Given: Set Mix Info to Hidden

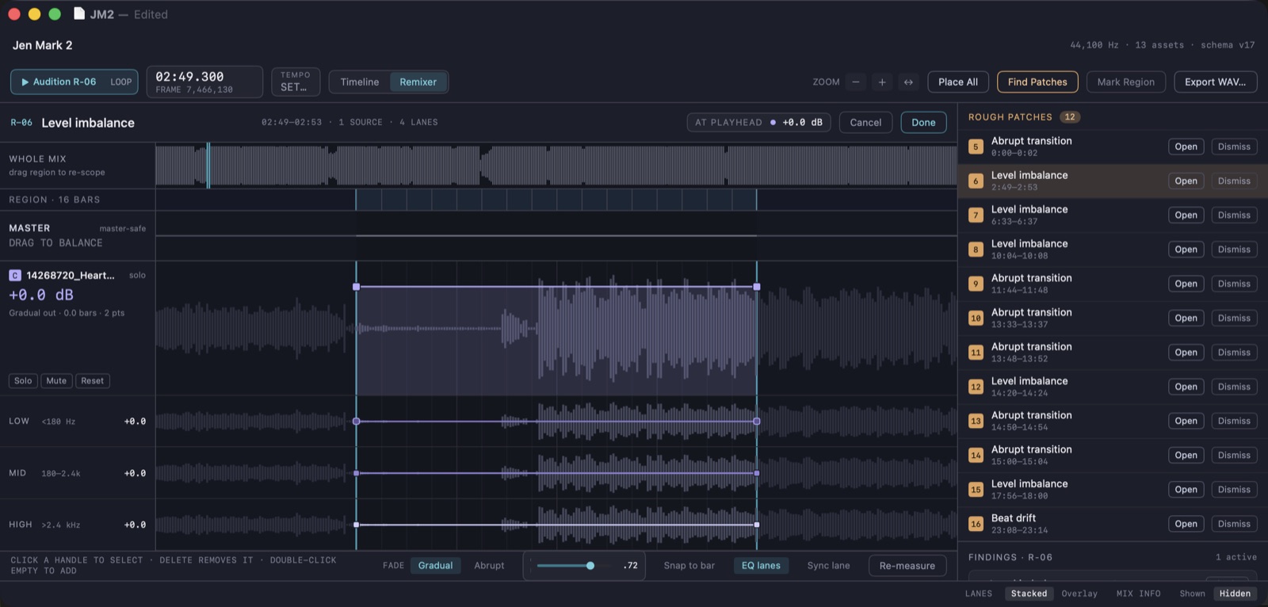Looking at the screenshot, I should click(1235, 594).
